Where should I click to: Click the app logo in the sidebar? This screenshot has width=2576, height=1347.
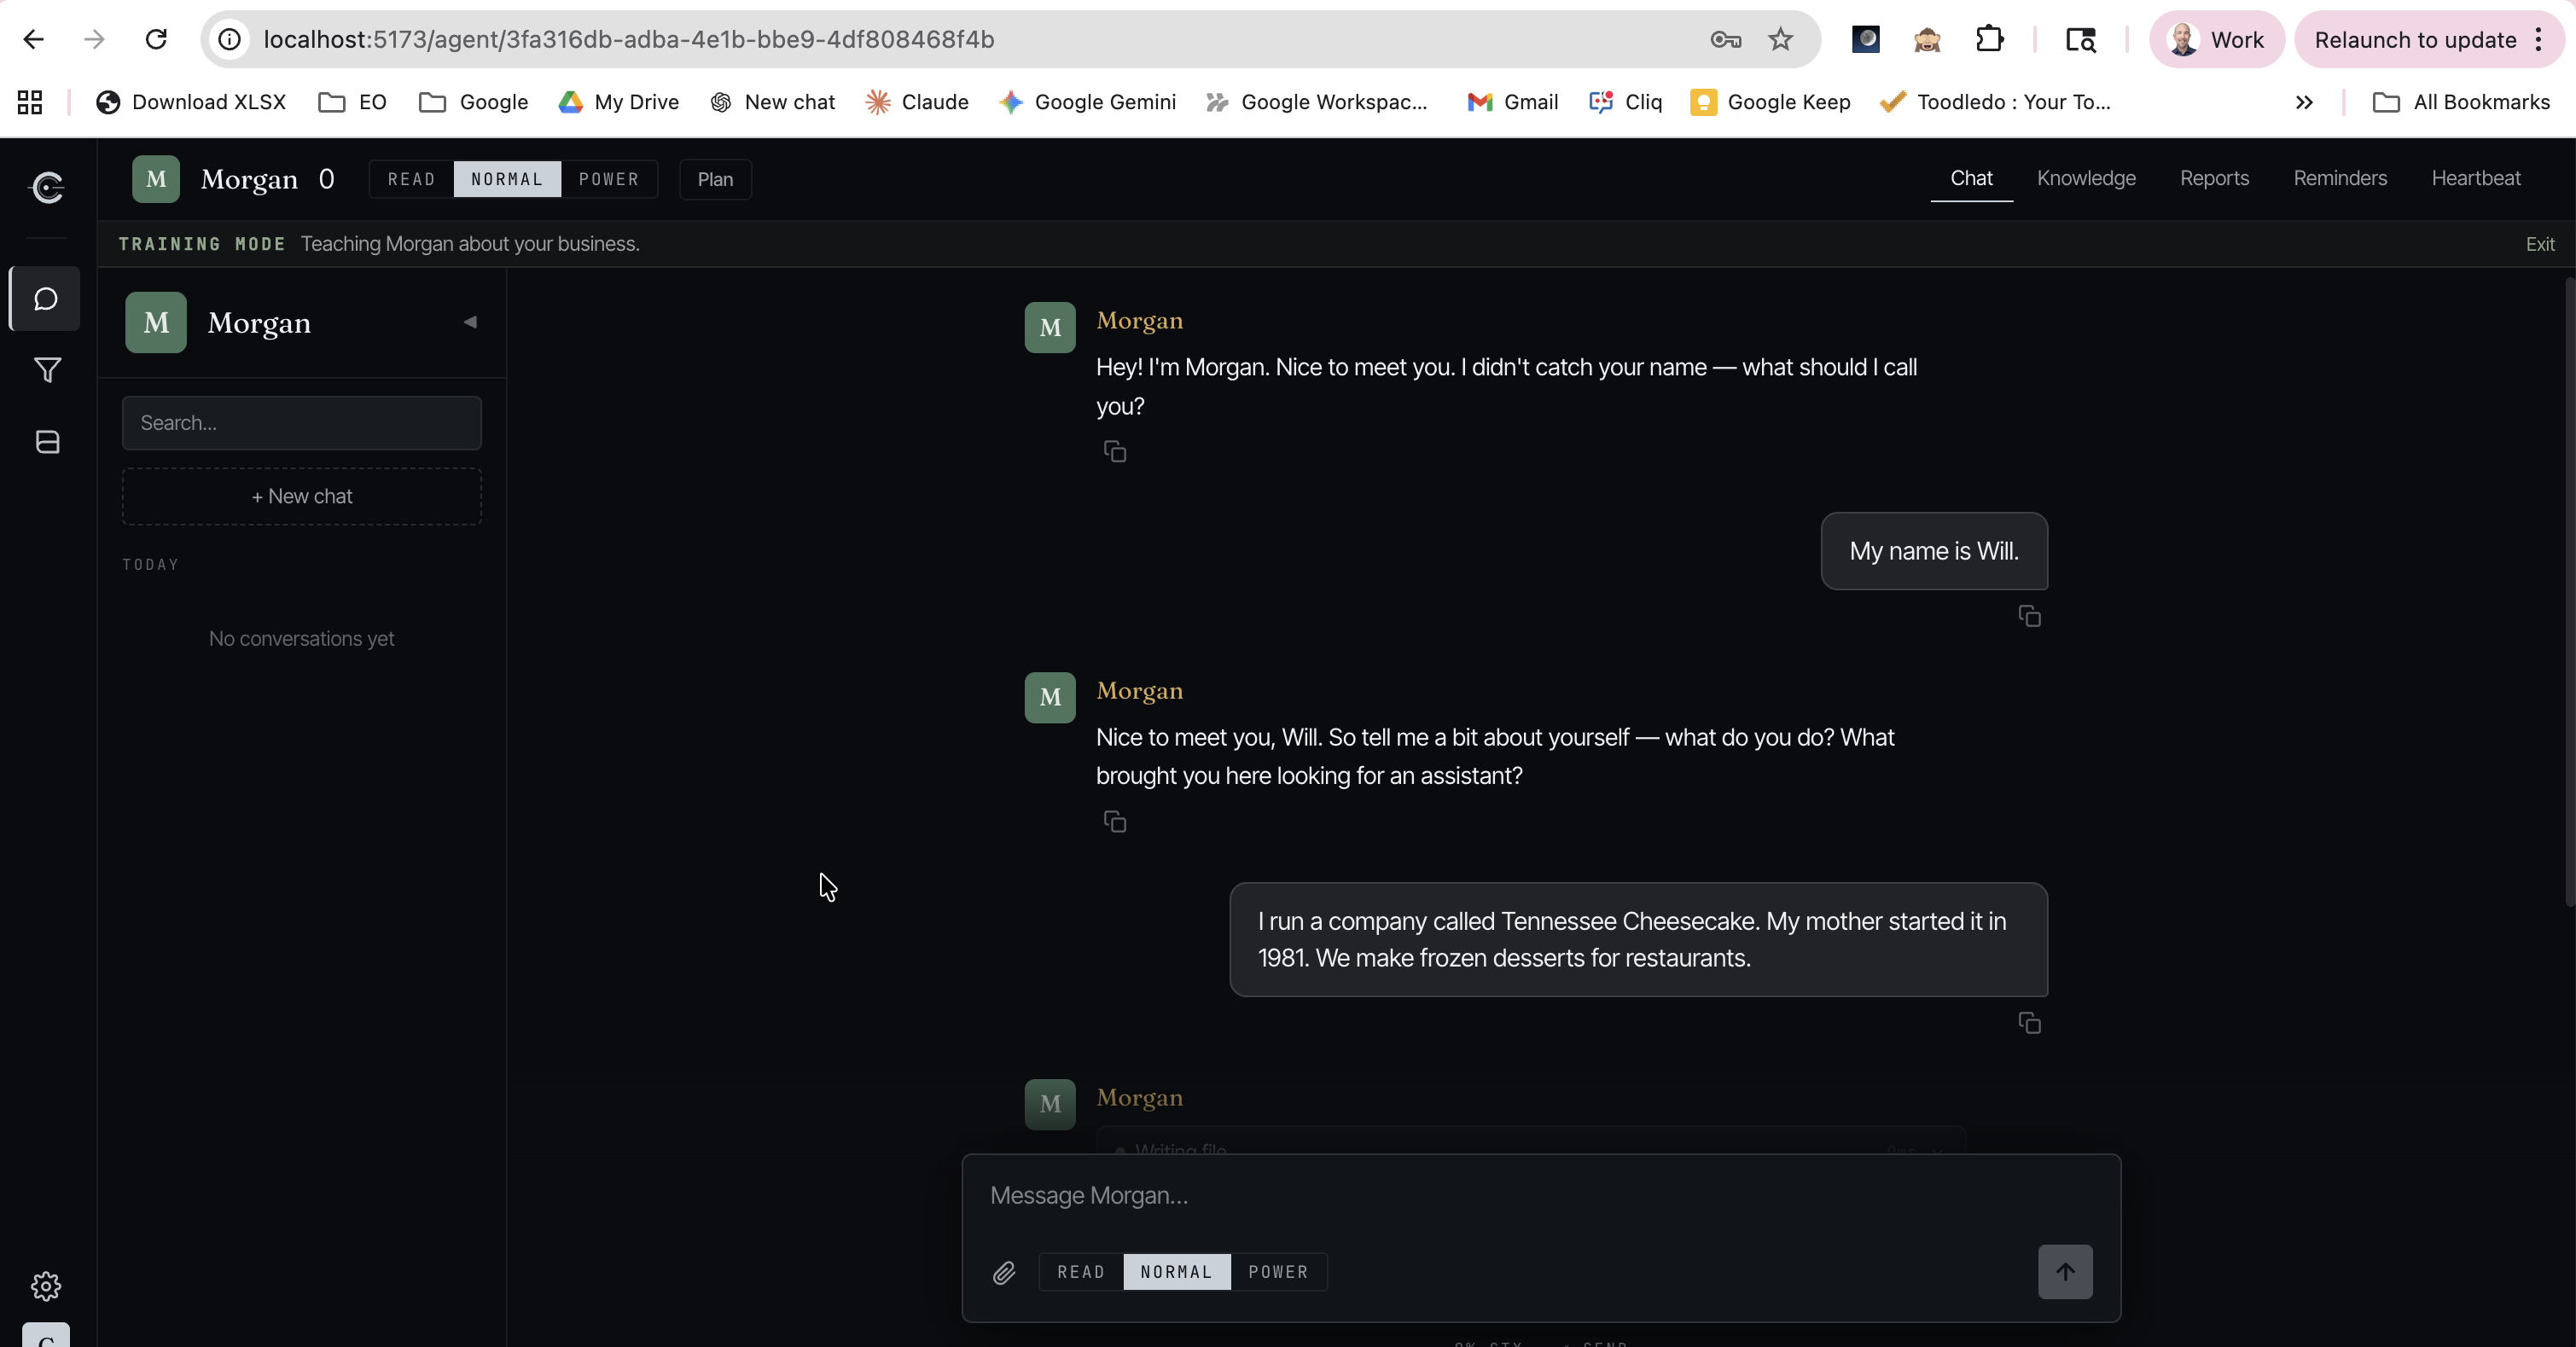47,187
